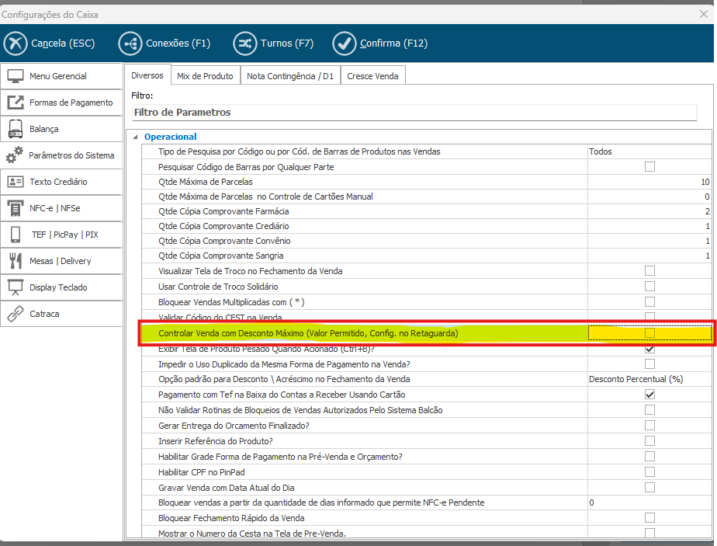Switch to the Mix de Produto tab

point(205,76)
